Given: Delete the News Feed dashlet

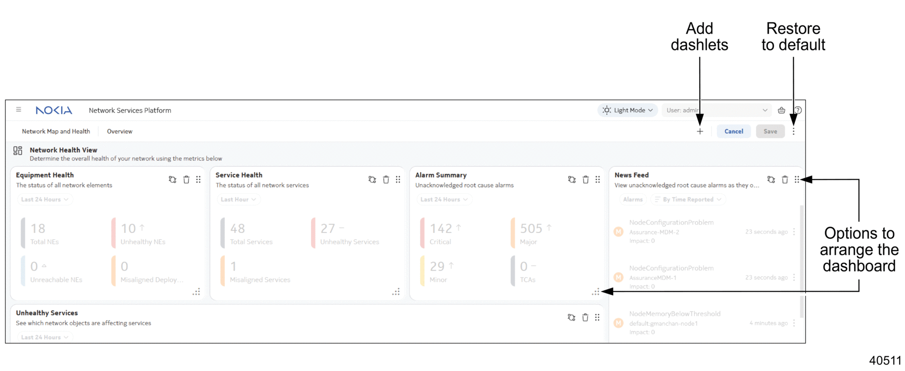Looking at the screenshot, I should point(785,180).
